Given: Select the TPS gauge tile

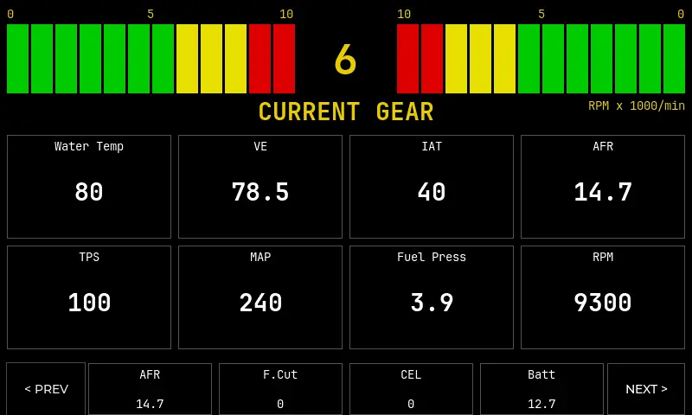Looking at the screenshot, I should tap(89, 297).
